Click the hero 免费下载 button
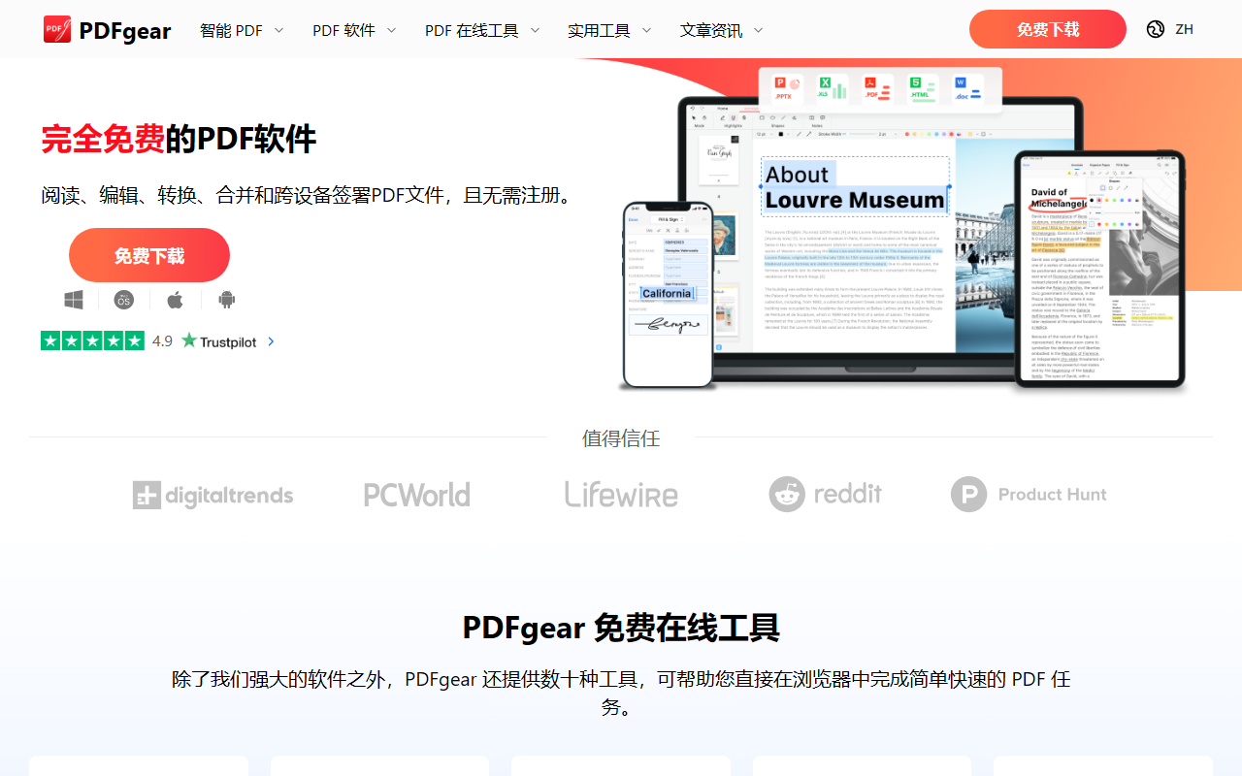 (149, 256)
